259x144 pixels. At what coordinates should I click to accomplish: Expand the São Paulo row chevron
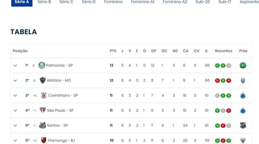(15, 110)
